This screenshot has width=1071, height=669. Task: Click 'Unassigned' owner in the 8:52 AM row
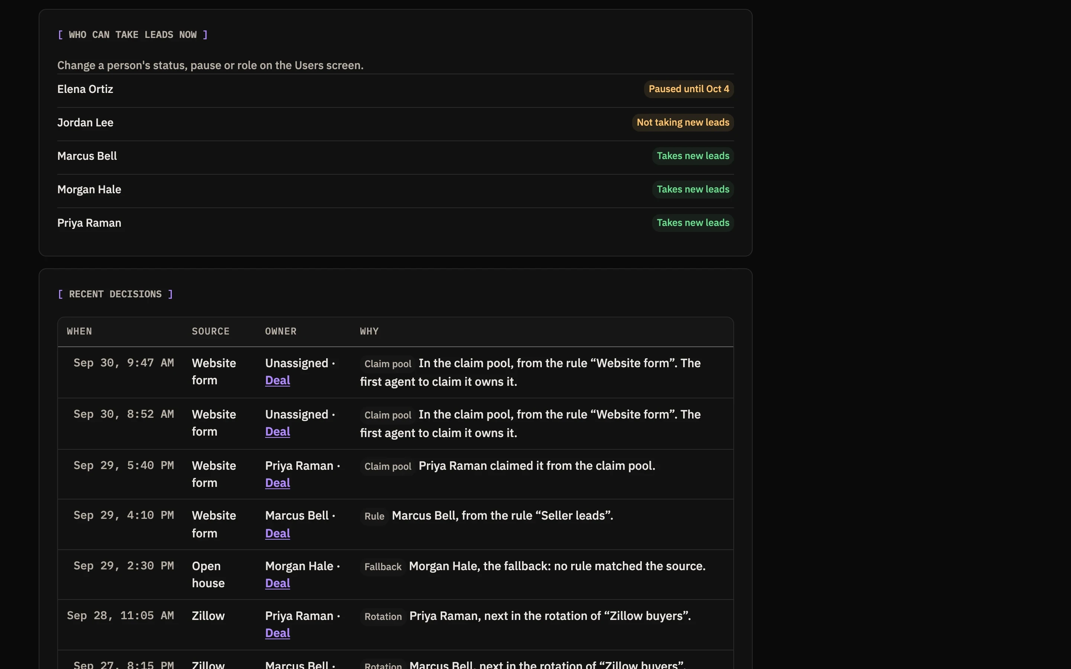(296, 414)
